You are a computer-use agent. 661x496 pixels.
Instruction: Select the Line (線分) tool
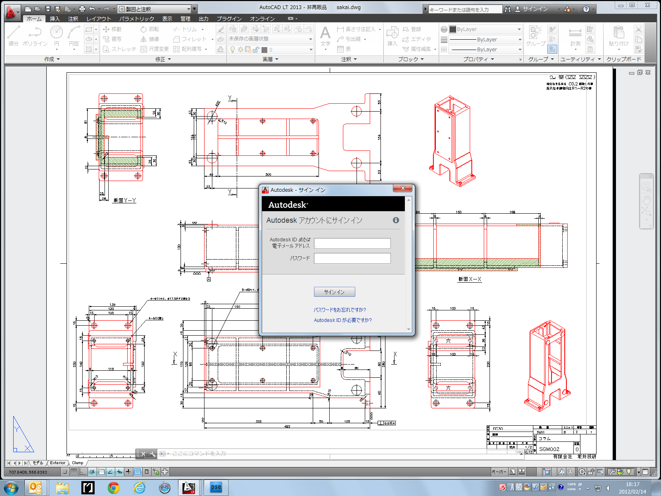(x=13, y=36)
